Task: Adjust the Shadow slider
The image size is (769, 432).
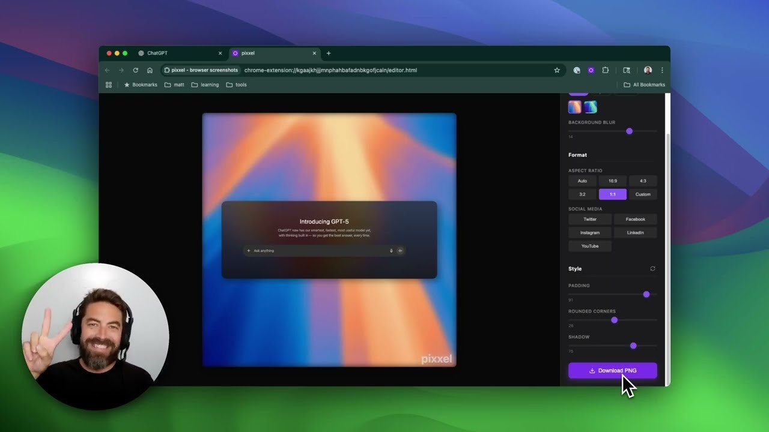Action: click(x=613, y=346)
